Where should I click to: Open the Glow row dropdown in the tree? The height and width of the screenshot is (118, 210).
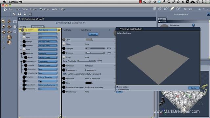48,81
